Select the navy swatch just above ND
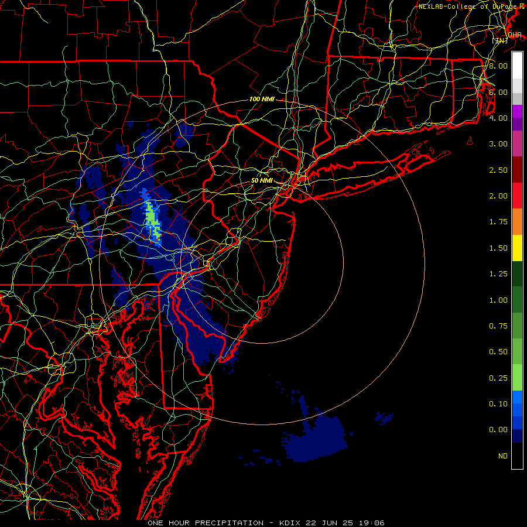The width and height of the screenshot is (527, 527). pyautogui.click(x=517, y=437)
